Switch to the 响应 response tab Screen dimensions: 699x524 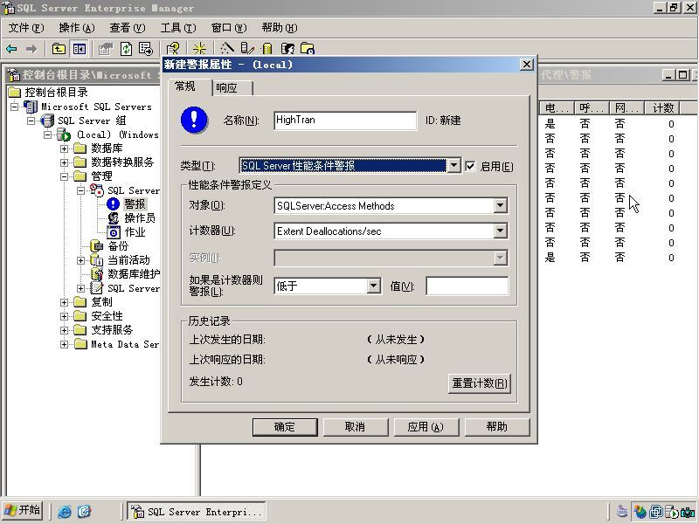pos(232,88)
